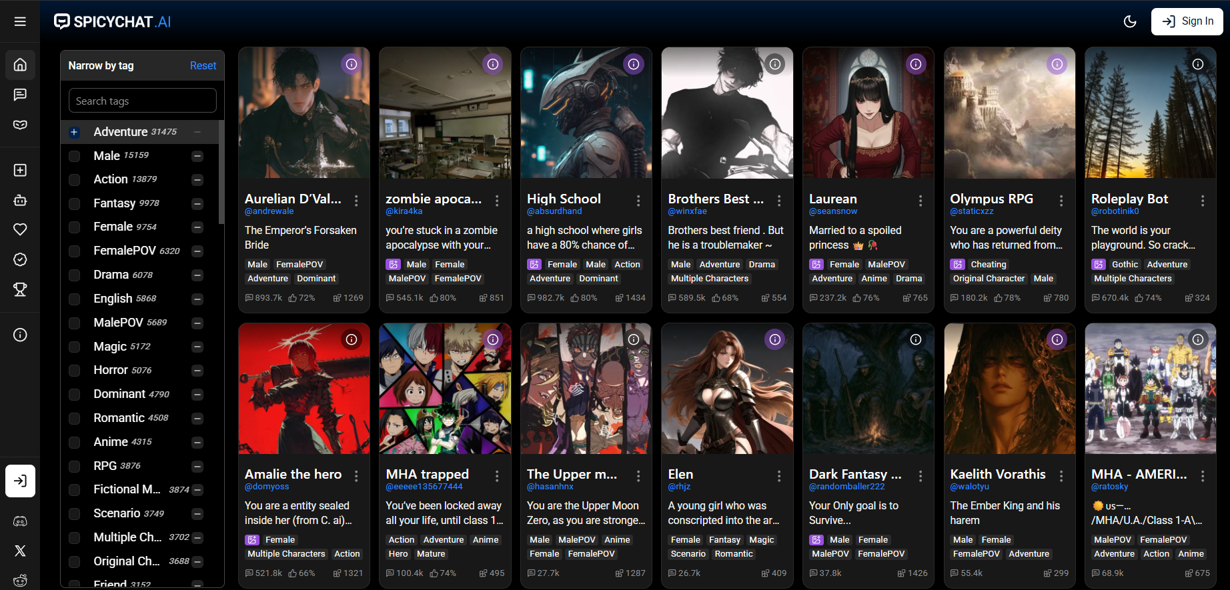
Task: Click Cheating tag on Olympus RPG
Action: tap(989, 265)
